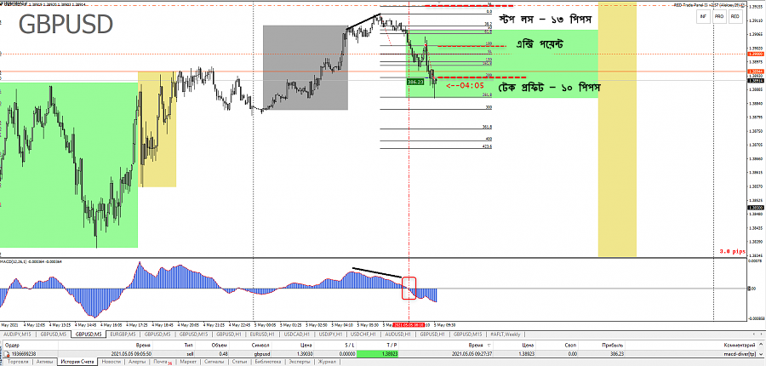Open the Сигналы tab

click(216, 362)
